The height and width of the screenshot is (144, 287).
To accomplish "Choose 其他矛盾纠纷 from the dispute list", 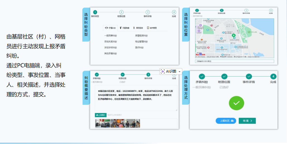I will [x=110, y=54].
